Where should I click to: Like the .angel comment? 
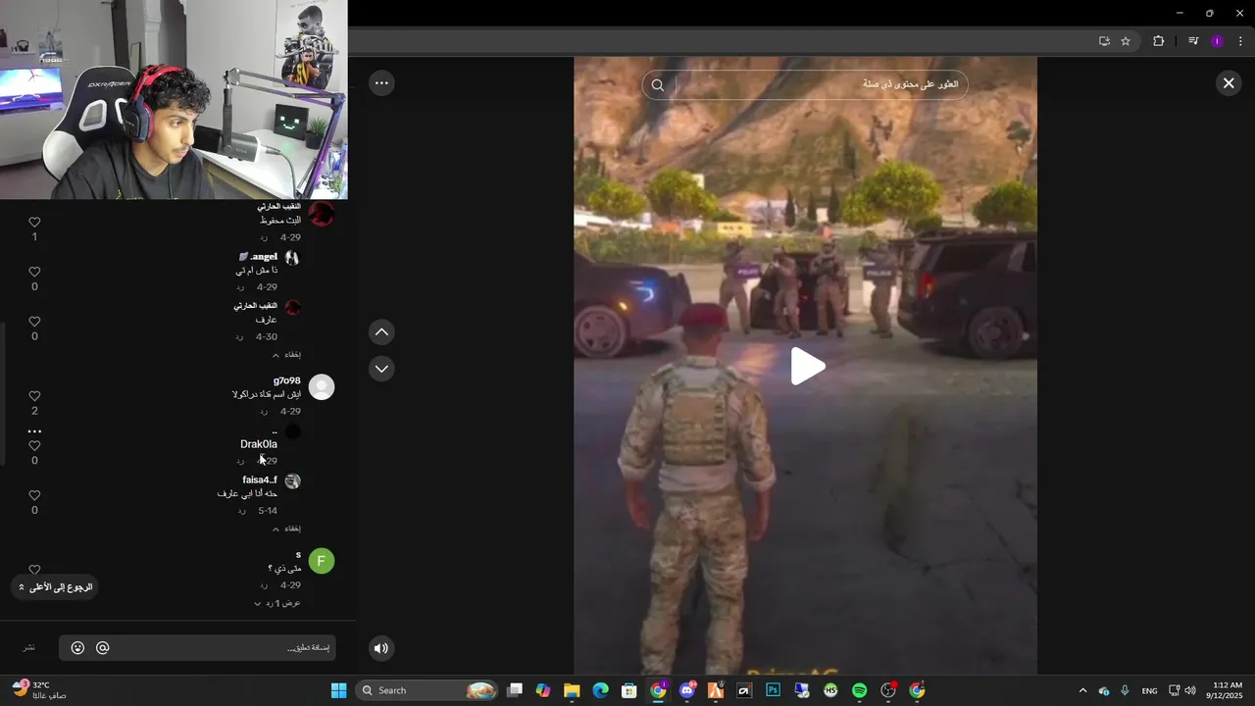[x=34, y=272]
